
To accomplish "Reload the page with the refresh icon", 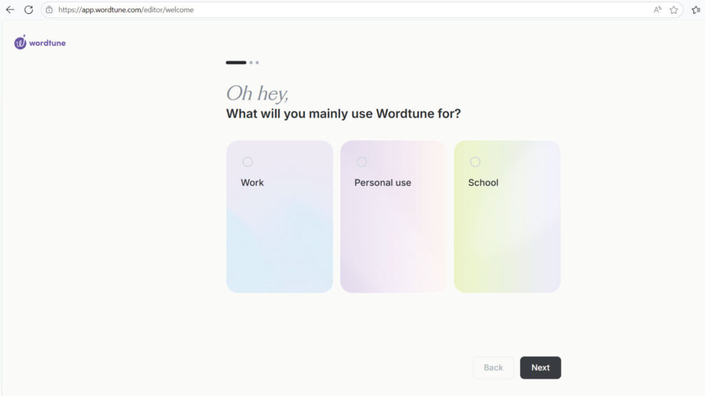I will pos(29,10).
